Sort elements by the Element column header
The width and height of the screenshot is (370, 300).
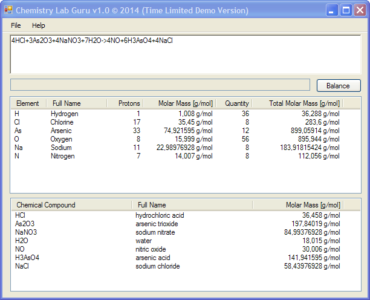coord(28,103)
